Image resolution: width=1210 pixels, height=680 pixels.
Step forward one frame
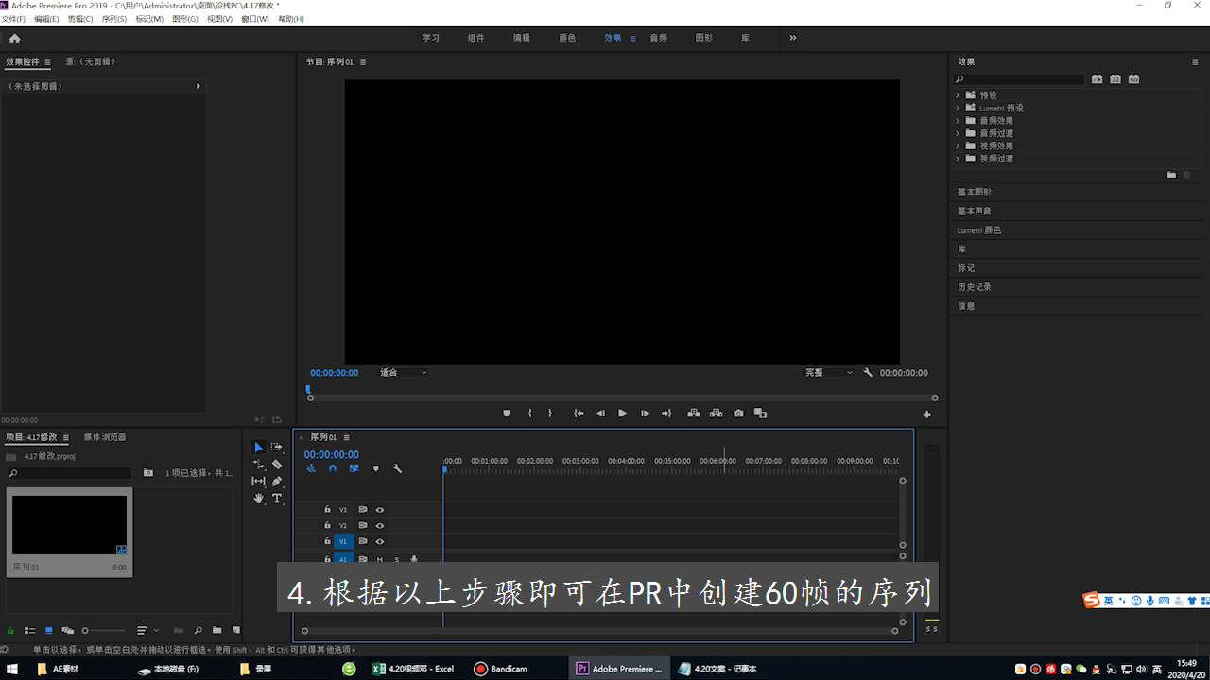point(645,414)
